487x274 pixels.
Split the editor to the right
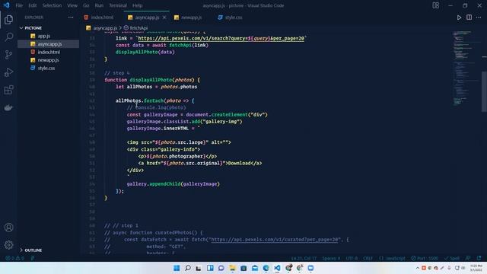[469, 18]
